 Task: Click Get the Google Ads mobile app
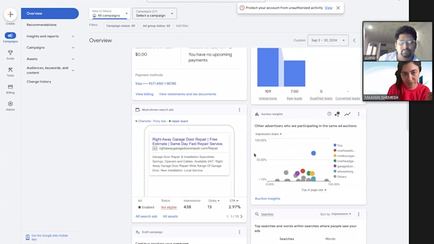click(x=50, y=238)
